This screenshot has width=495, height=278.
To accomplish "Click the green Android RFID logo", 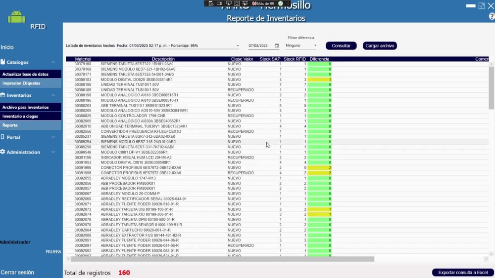I will [x=16, y=17].
